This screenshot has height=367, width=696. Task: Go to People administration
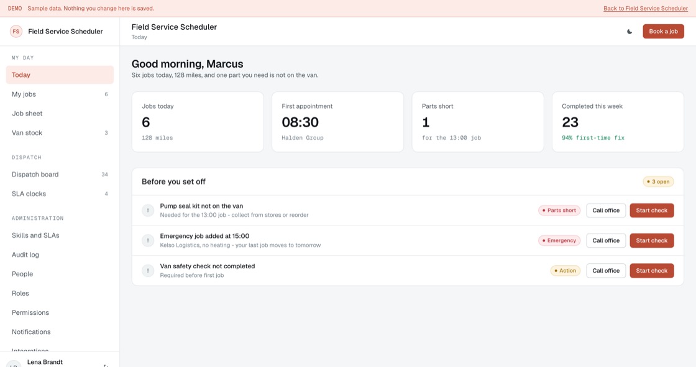tap(60, 274)
